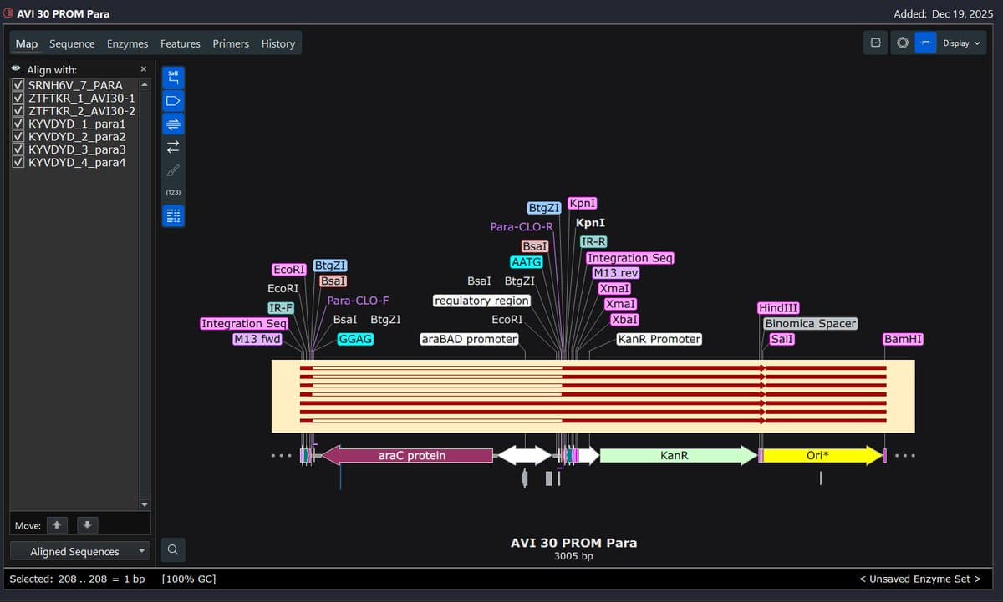Click the show primers double-arrow icon
This screenshot has width=1003, height=602.
173,124
